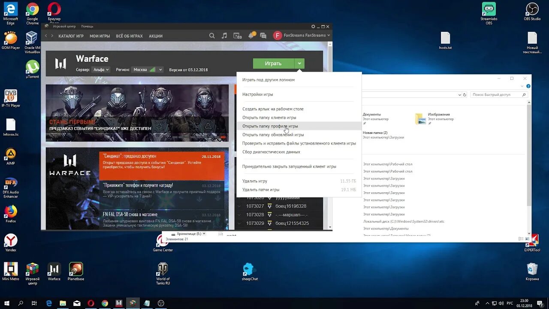The image size is (549, 309).
Task: Open the Mini Metro desktop shortcut
Action: click(x=11, y=272)
